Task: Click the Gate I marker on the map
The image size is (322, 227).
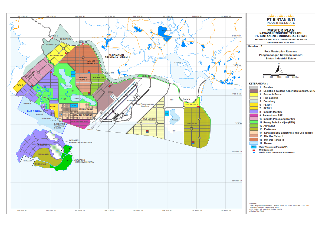Action: pos(52,38)
